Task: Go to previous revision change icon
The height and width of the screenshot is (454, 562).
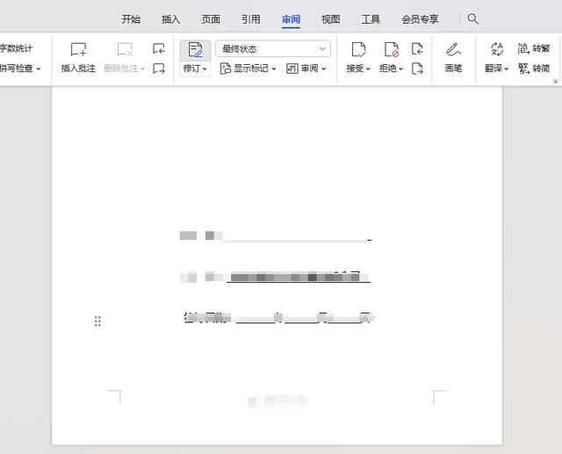Action: (417, 49)
